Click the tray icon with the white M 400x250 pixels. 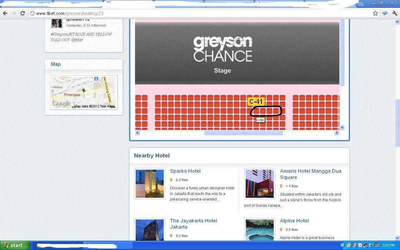[x=359, y=245]
